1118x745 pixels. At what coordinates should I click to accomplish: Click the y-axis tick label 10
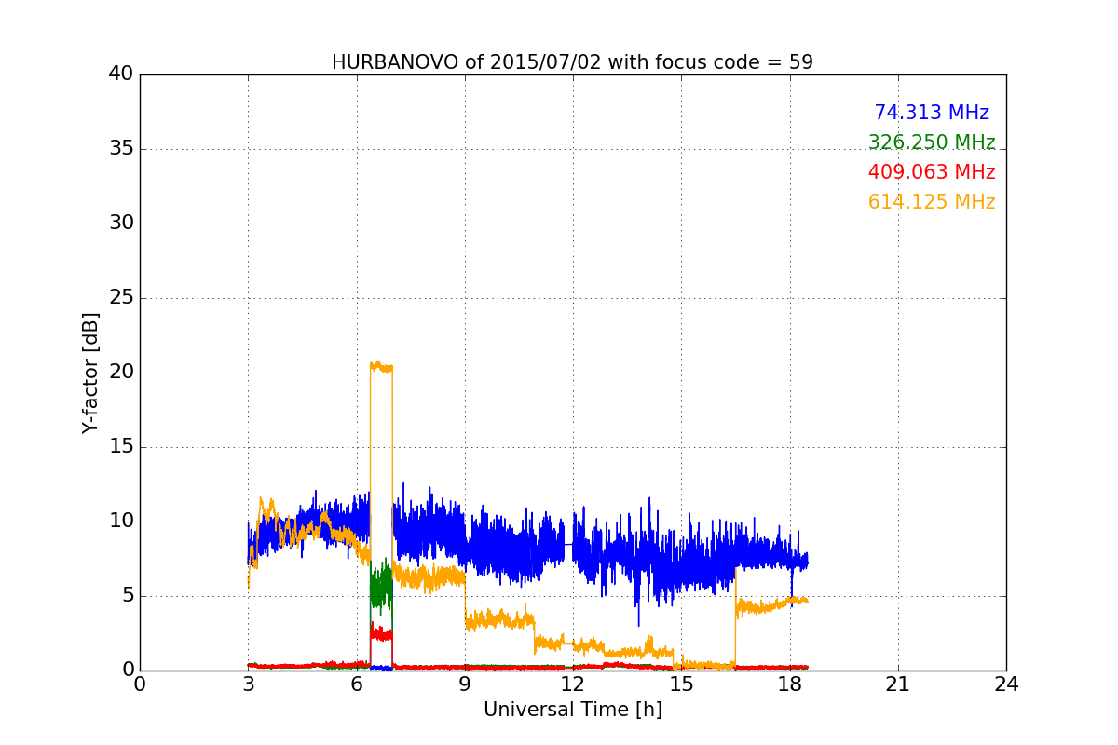(121, 521)
